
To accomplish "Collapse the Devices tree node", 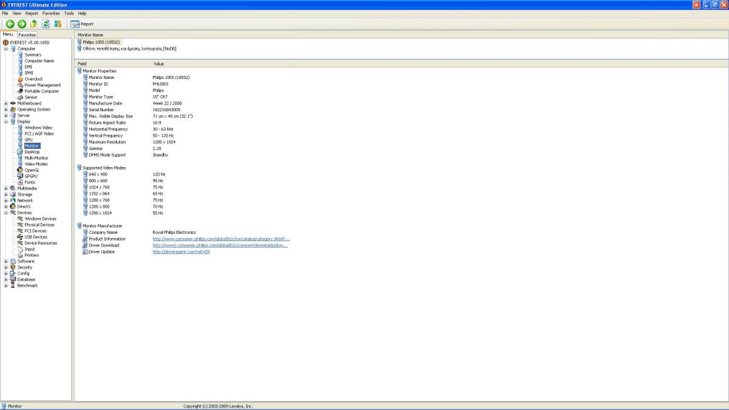I will [6, 213].
